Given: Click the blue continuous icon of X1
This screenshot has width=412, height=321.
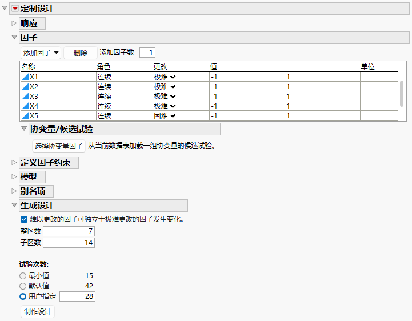Looking at the screenshot, I should pyautogui.click(x=25, y=77).
